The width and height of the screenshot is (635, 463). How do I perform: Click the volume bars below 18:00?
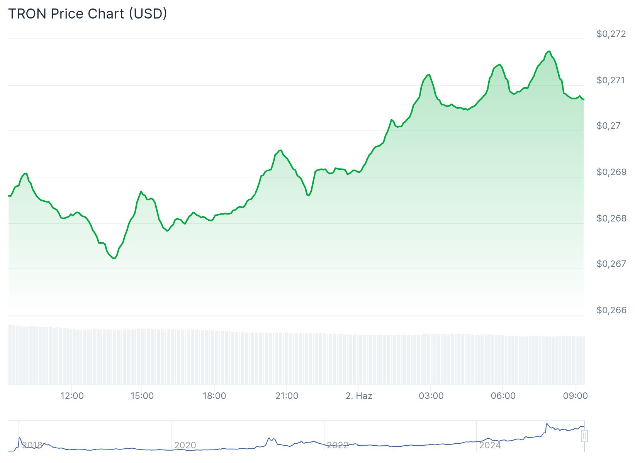214,357
